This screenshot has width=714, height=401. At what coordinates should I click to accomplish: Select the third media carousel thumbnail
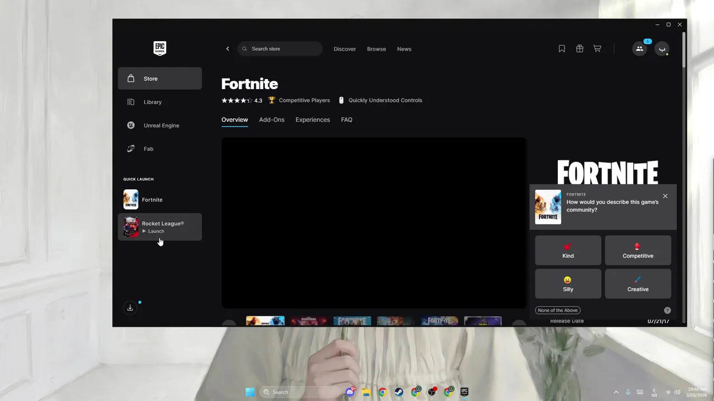(x=353, y=321)
